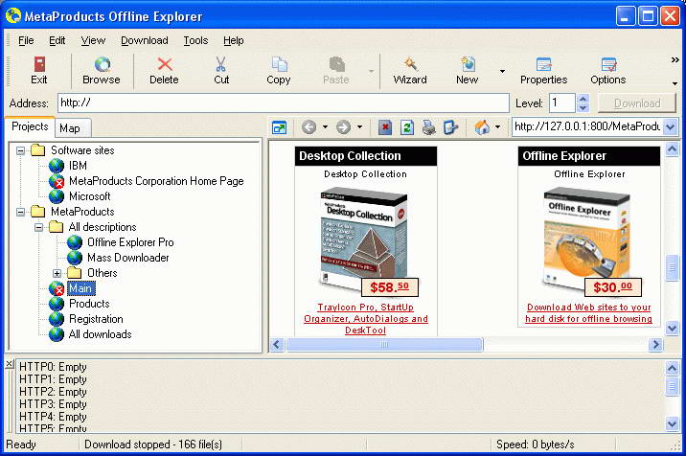Select the Offline Explorer Pro project

pyautogui.click(x=130, y=242)
